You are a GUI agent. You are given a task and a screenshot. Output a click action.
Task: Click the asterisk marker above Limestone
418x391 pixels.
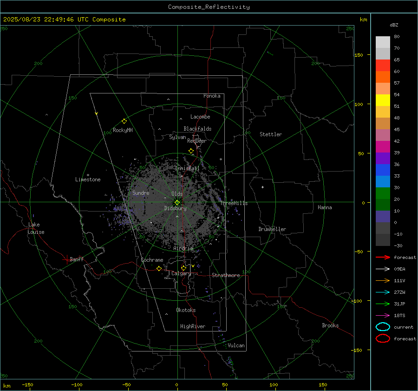88,175
